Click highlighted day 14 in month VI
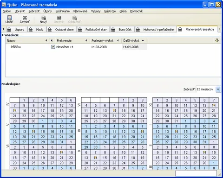Image resolution: width=223 pixels, height=178 pixels. 61,153
